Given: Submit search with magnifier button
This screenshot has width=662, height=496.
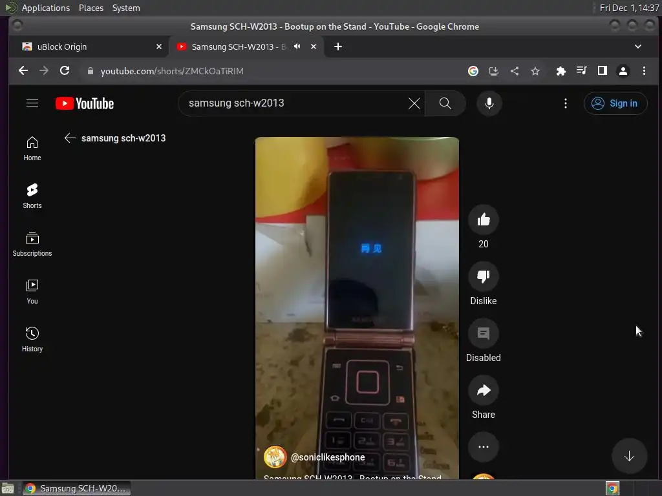Looking at the screenshot, I should click(x=445, y=103).
